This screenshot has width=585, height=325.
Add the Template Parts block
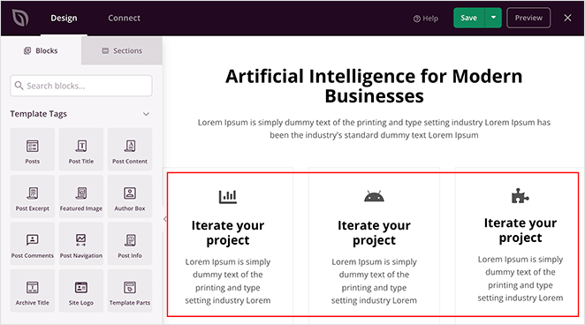pyautogui.click(x=130, y=291)
